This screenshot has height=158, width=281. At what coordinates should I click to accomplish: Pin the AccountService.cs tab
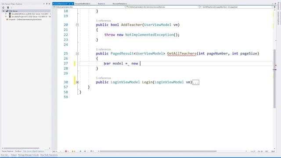[70, 4]
